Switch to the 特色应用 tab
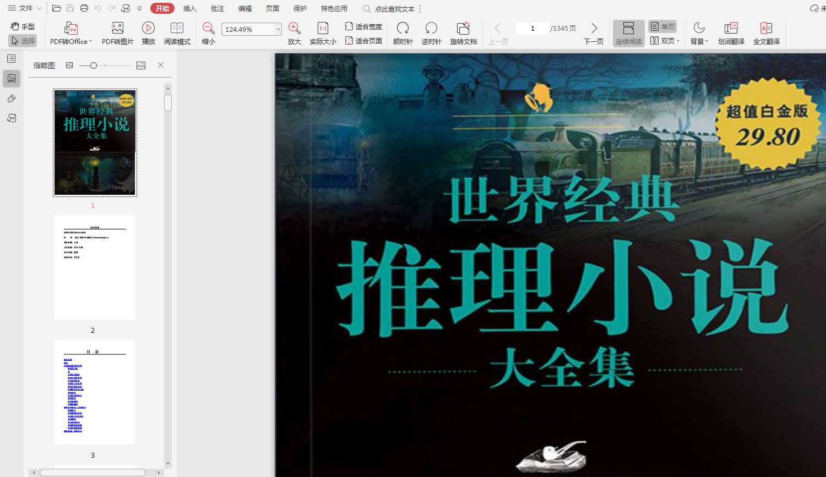 pyautogui.click(x=334, y=8)
